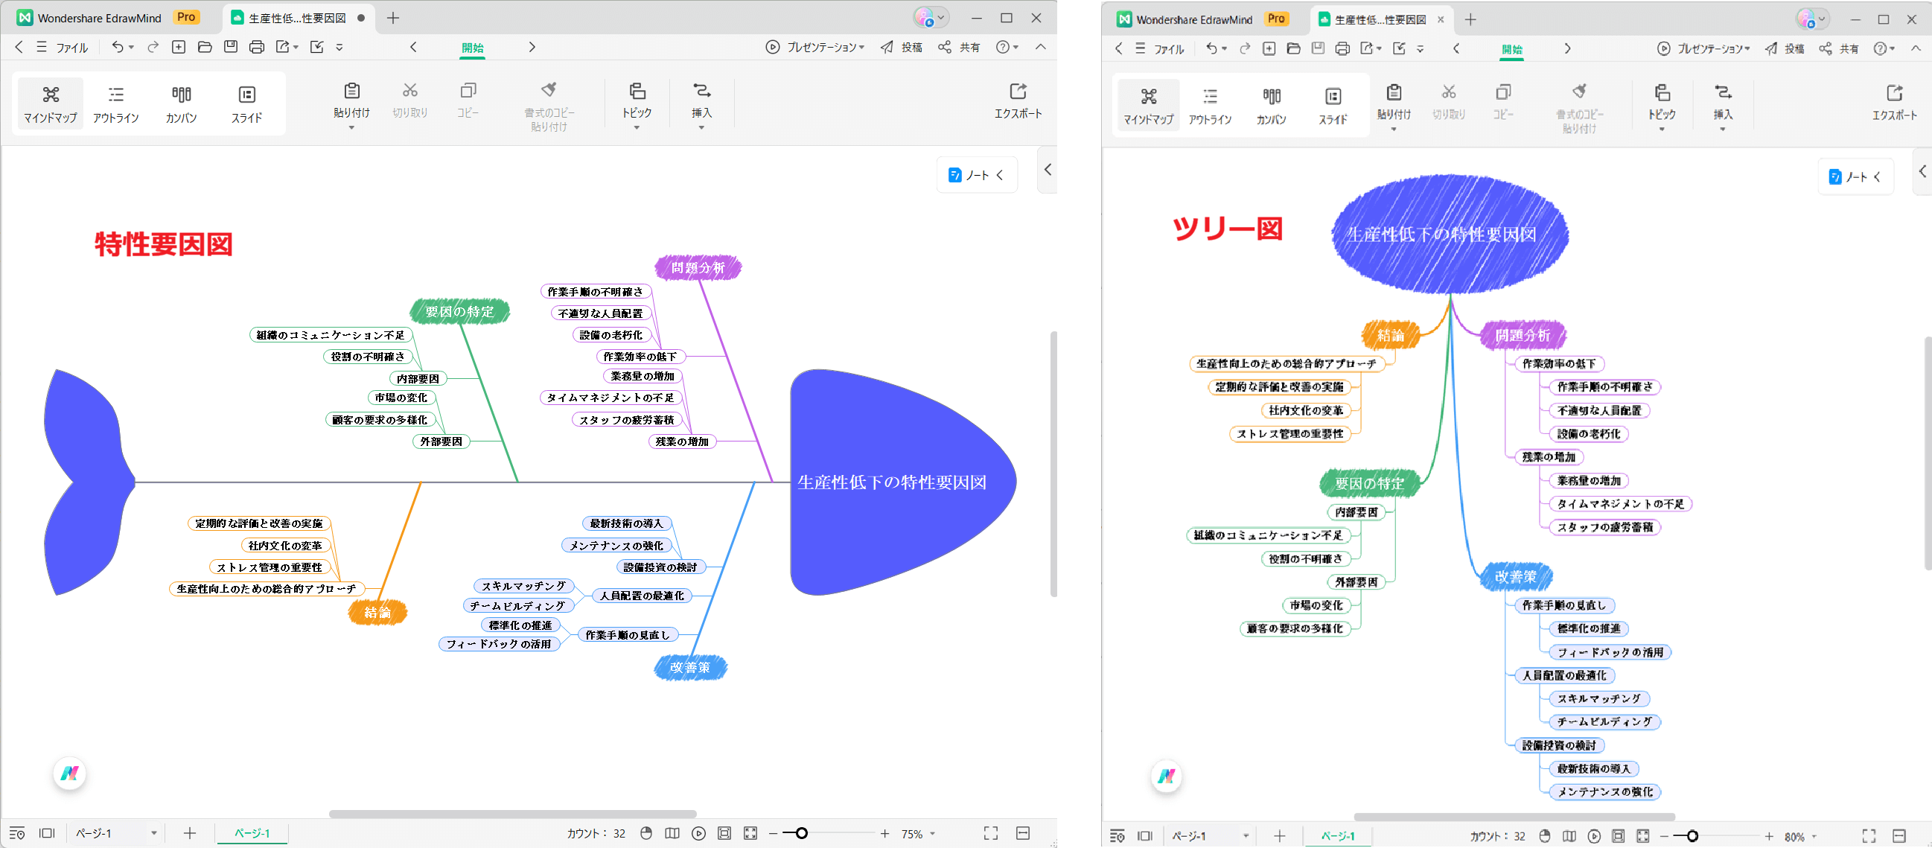Viewport: 1932px width, 848px height.
Task: Click the コピー (Copy) tool
Action: [x=468, y=103]
